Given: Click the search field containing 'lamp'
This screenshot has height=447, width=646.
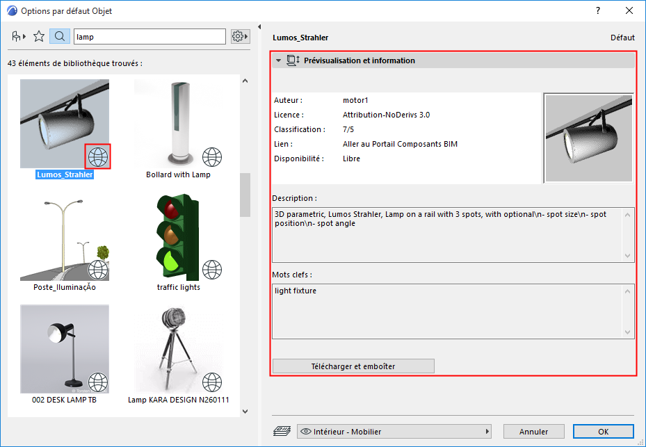Looking at the screenshot, I should coord(150,37).
